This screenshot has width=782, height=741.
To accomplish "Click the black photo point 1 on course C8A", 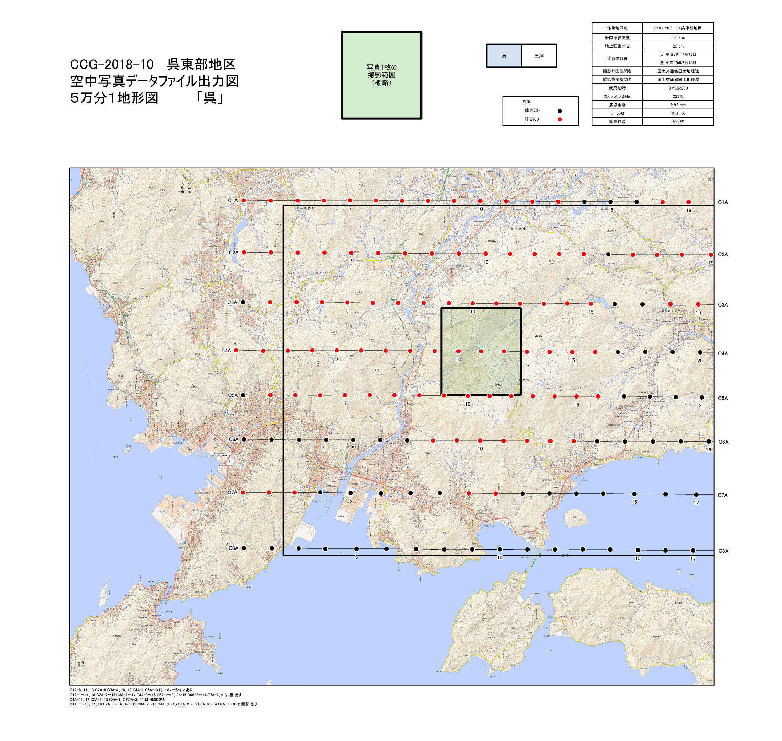I will 244,548.
